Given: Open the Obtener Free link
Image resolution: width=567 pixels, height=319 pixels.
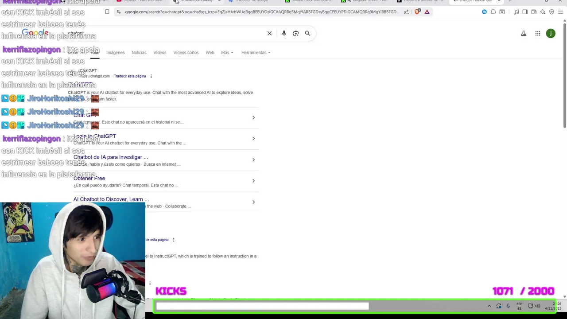Looking at the screenshot, I should click(x=89, y=179).
